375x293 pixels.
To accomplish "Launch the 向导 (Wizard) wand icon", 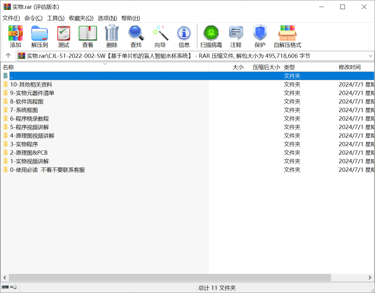I will coord(160,37).
